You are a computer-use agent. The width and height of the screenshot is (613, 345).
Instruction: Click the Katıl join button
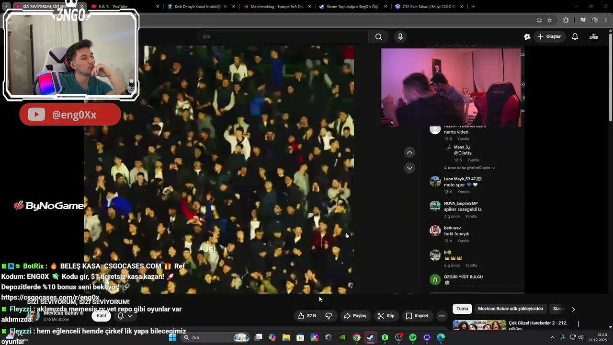pyautogui.click(x=102, y=316)
